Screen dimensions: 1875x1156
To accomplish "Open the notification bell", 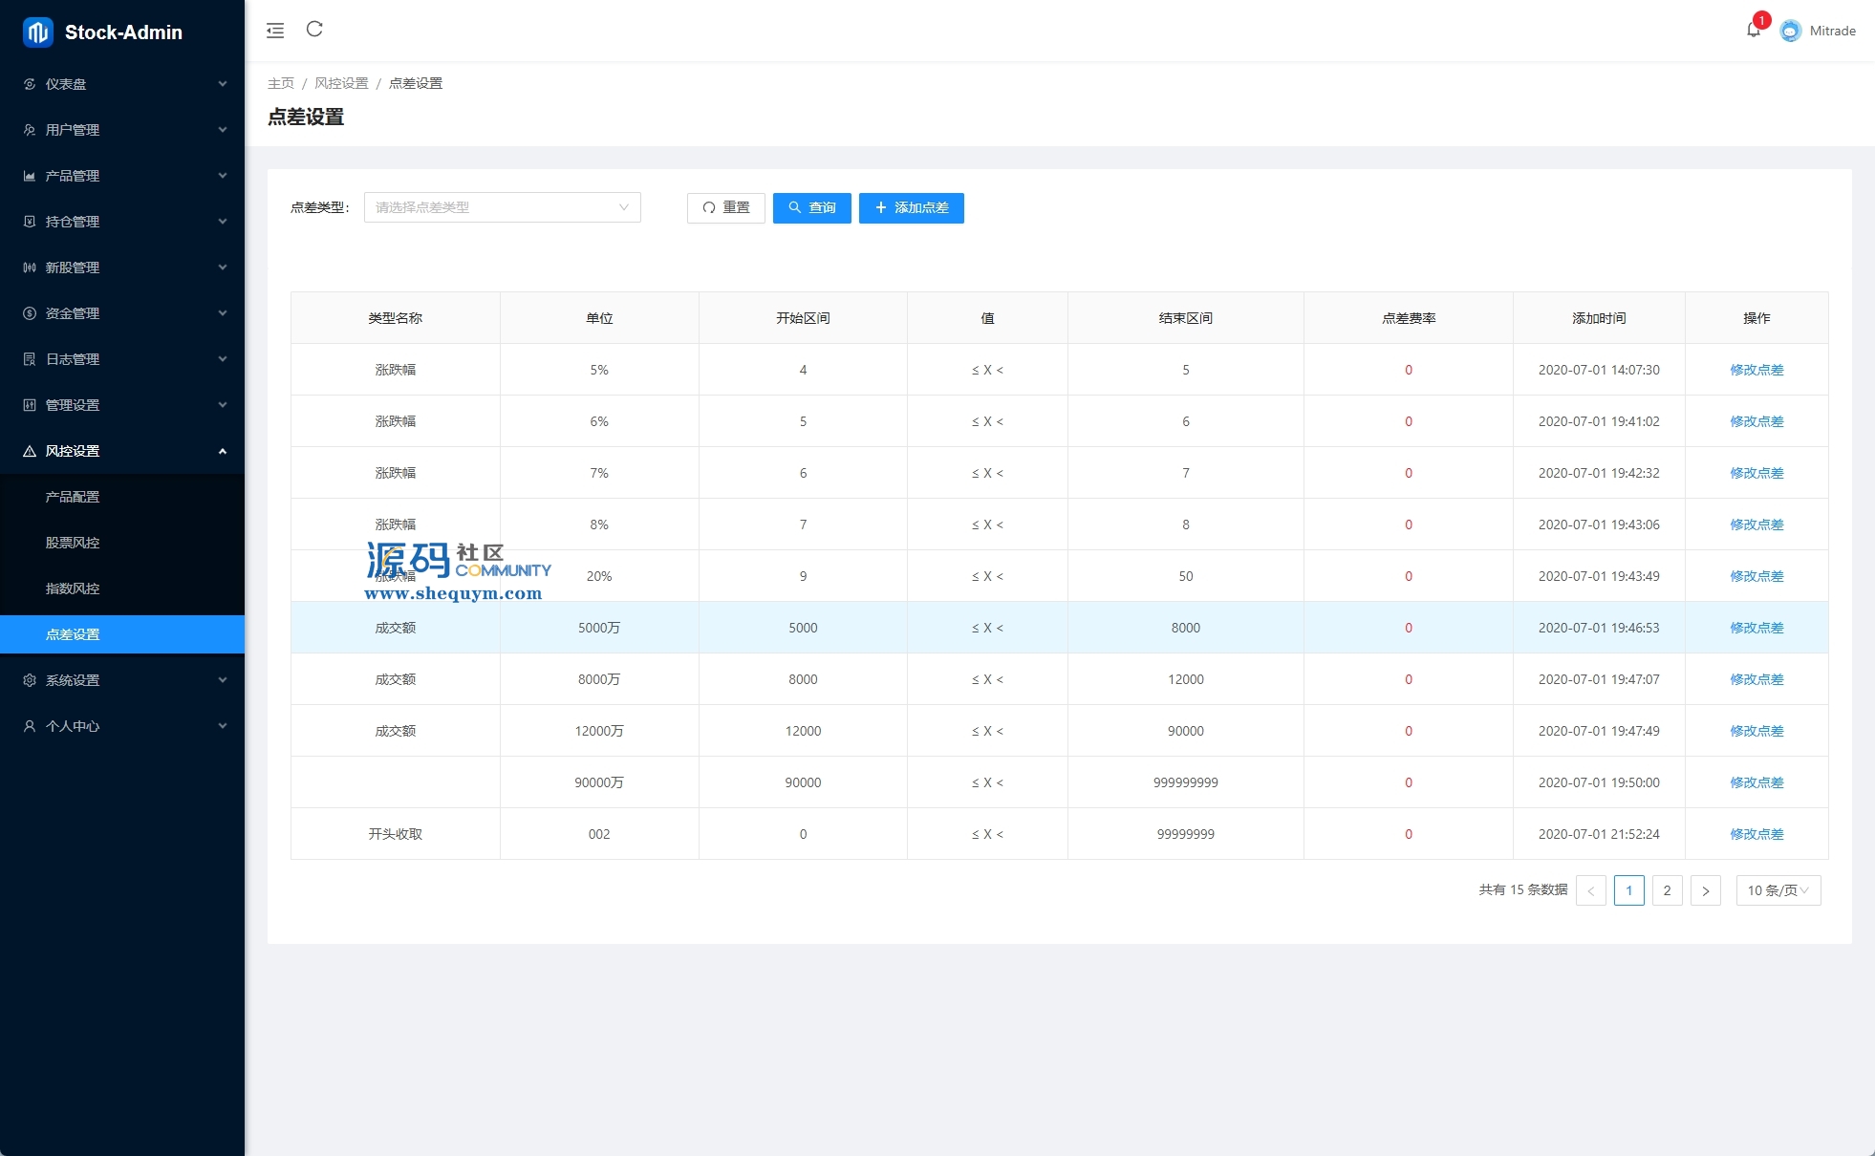I will [x=1754, y=30].
